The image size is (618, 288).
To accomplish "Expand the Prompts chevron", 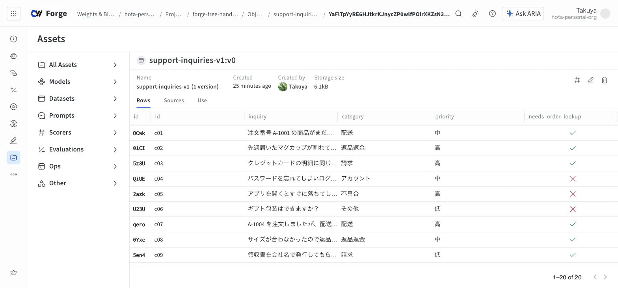I will tap(115, 116).
